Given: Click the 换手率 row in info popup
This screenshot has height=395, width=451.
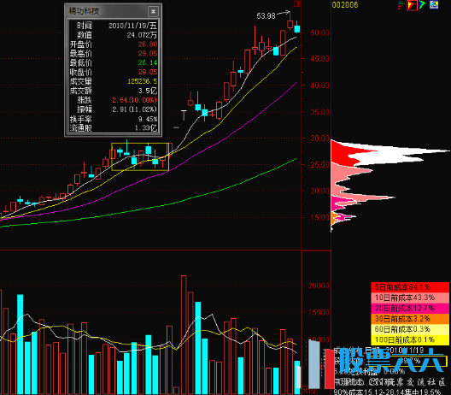Looking at the screenshot, I should pyautogui.click(x=114, y=119).
